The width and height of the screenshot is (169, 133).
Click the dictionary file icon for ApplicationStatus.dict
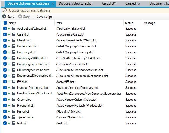click(13, 29)
